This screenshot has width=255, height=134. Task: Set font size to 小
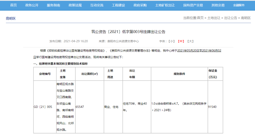(x=171, y=41)
